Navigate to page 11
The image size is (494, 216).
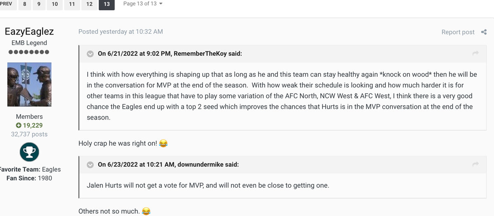point(72,4)
